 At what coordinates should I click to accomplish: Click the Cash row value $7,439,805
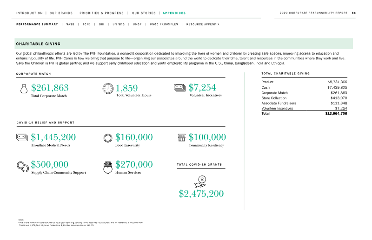338,87
